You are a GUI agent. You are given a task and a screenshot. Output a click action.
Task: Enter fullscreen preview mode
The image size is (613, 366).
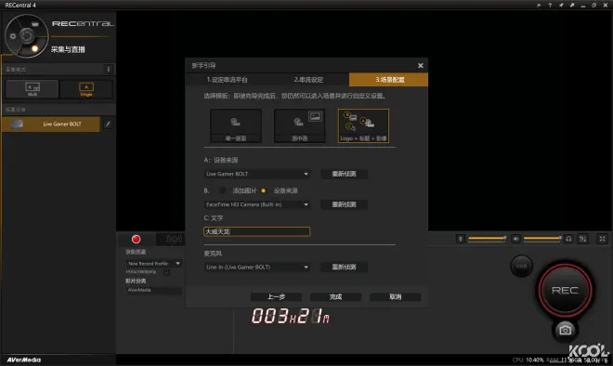pos(603,239)
